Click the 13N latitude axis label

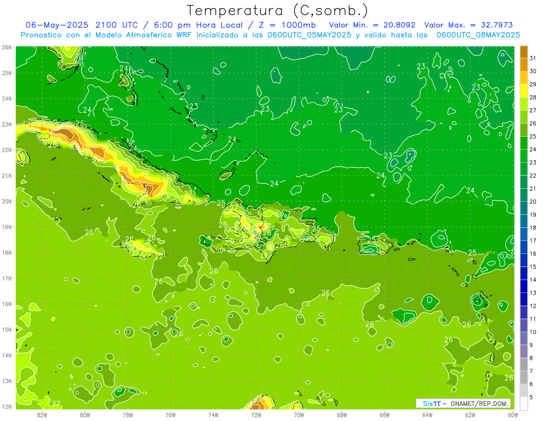click(x=7, y=381)
